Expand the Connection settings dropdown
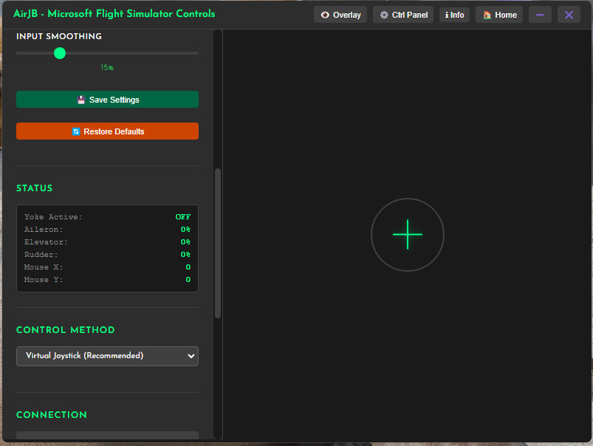 pyautogui.click(x=107, y=437)
